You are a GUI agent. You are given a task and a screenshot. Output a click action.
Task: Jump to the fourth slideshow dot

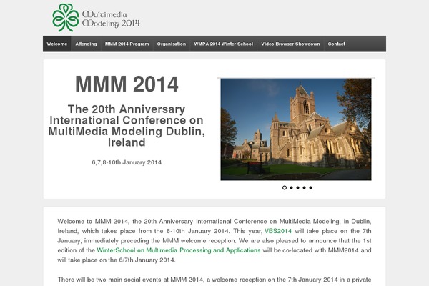coord(304,187)
